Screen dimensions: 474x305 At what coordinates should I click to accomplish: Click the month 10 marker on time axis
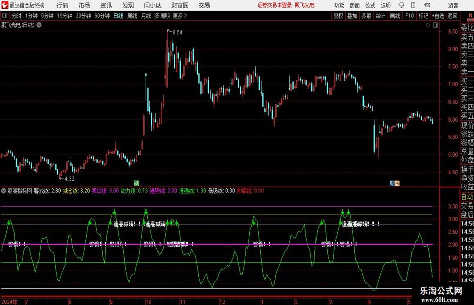tap(148, 301)
